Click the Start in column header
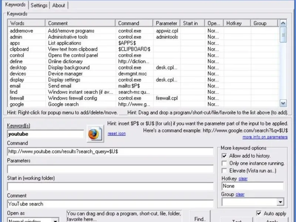Viewport: 296px width, 222px height. point(192,23)
